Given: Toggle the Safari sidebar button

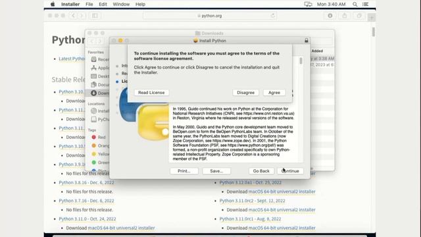Looking at the screenshot, I should point(95,16).
